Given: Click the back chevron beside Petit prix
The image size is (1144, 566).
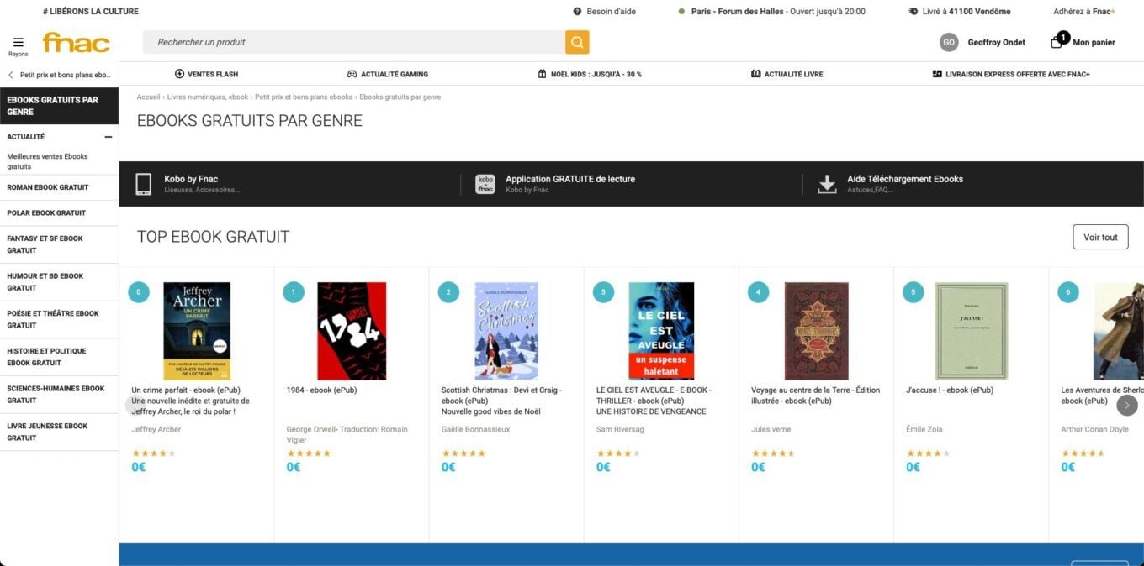Looking at the screenshot, I should [x=11, y=75].
